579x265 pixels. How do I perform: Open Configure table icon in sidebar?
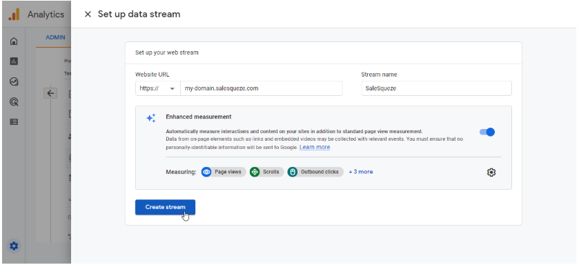pos(14,121)
